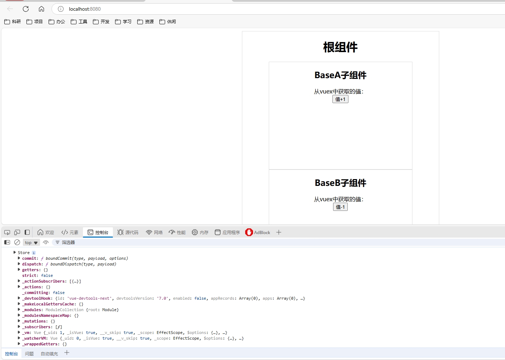The height and width of the screenshot is (360, 505).
Task: Select the _committing: false line
Action: (x=43, y=293)
